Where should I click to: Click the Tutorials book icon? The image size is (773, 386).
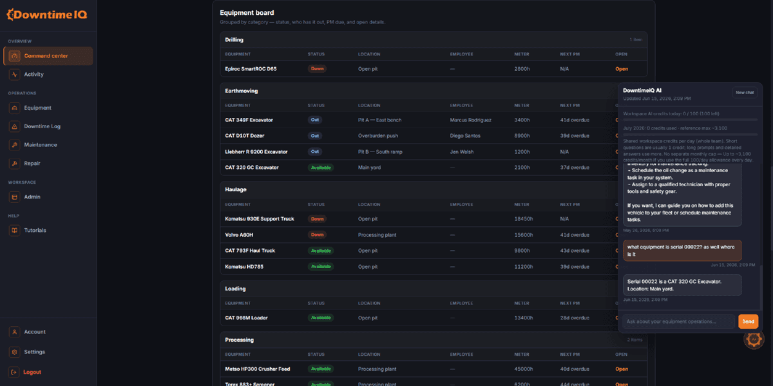(x=15, y=230)
